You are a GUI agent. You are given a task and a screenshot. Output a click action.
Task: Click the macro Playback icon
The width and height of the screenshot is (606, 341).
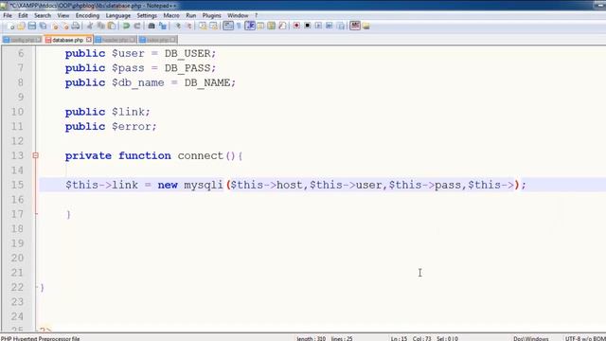(318, 26)
